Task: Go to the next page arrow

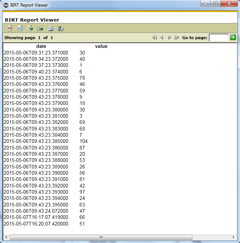Action: pos(169,37)
